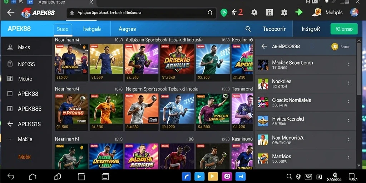Click the Aplukam Sportsbook Tebaik section heading
Image resolution: width=366 pixels, height=183 pixels.
click(164, 40)
